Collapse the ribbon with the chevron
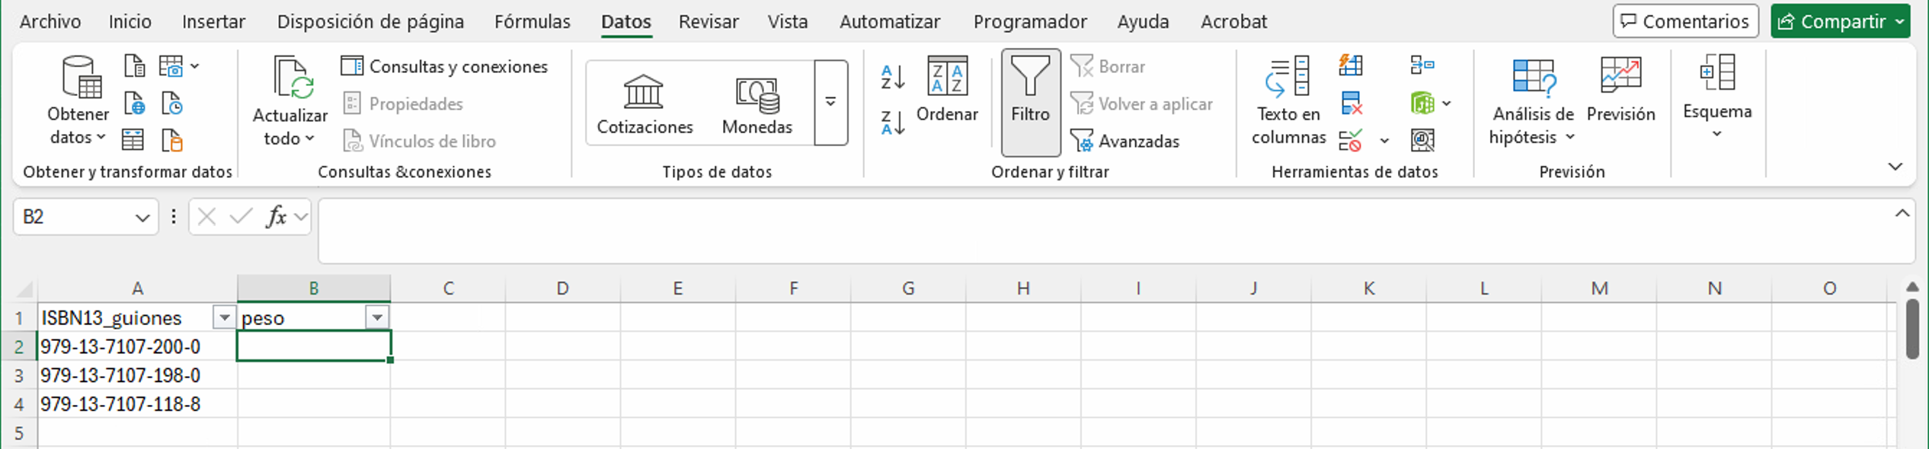 1895,167
